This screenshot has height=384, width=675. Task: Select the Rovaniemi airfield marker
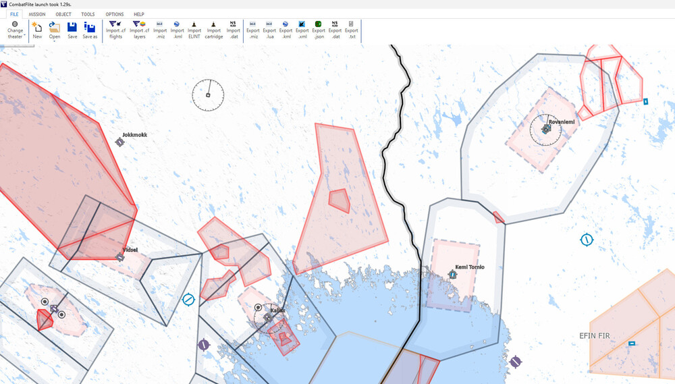click(x=546, y=129)
